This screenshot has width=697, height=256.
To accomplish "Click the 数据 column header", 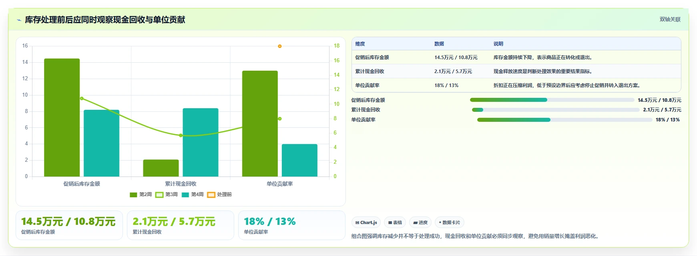I will (439, 44).
